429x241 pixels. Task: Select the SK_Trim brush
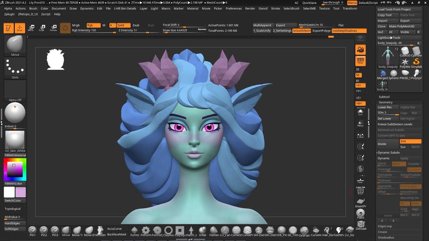pos(293,231)
